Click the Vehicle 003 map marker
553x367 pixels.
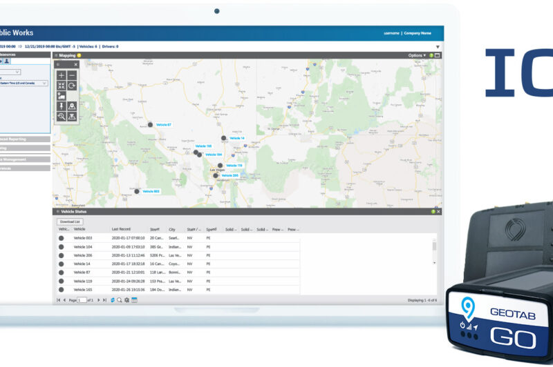click(137, 191)
